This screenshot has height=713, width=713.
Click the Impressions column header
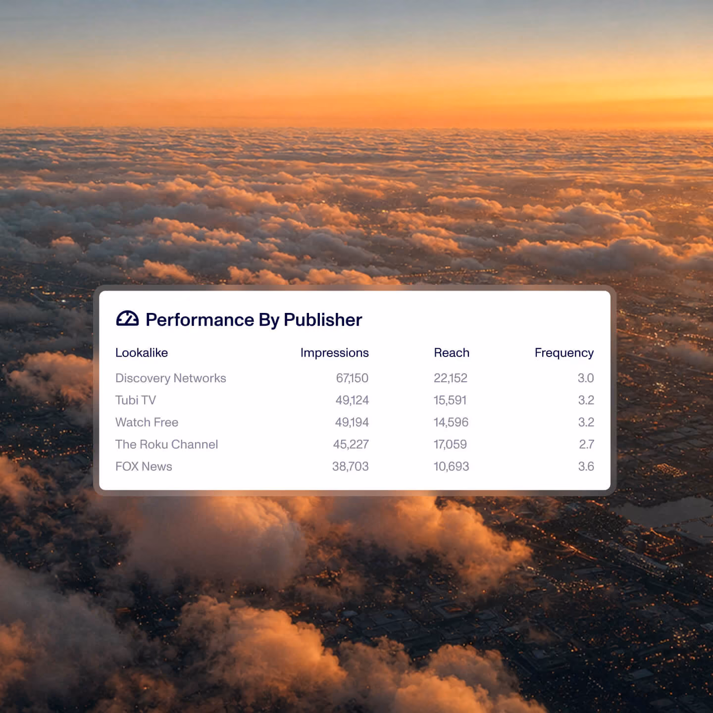334,353
